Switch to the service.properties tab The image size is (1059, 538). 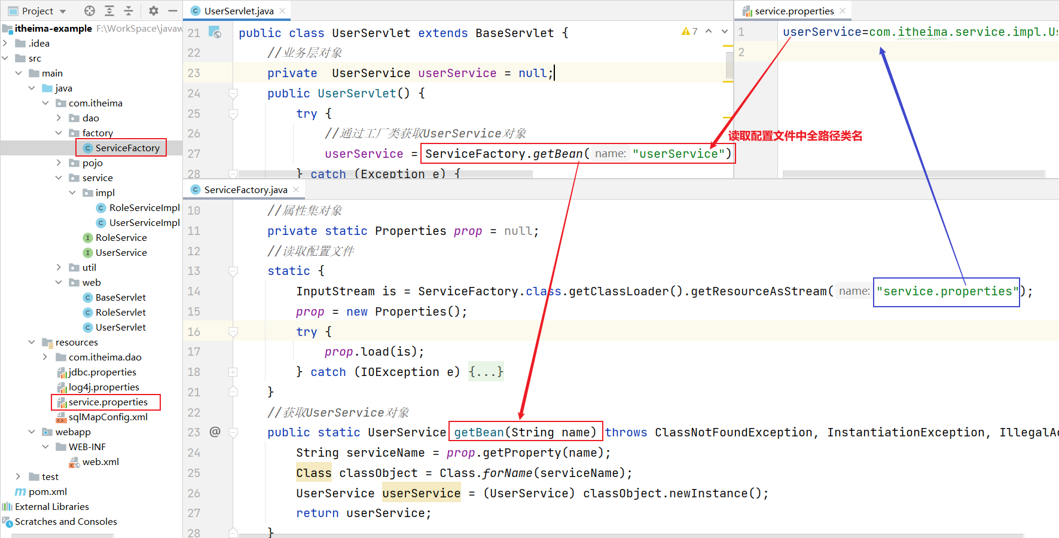pos(794,11)
